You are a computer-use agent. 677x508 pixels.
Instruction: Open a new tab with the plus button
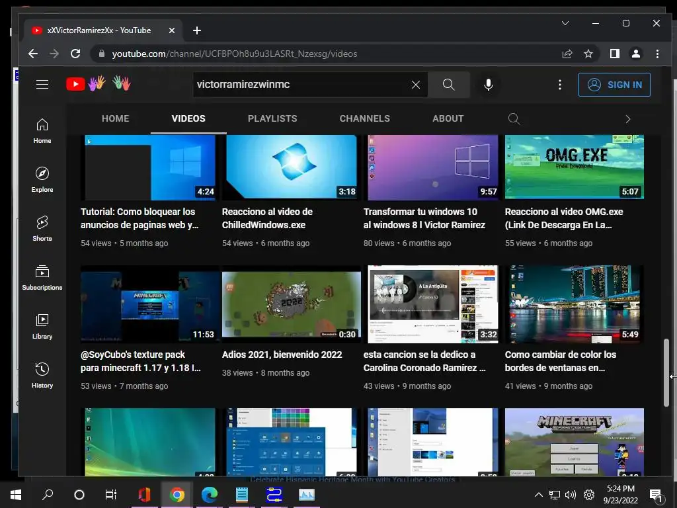click(197, 30)
